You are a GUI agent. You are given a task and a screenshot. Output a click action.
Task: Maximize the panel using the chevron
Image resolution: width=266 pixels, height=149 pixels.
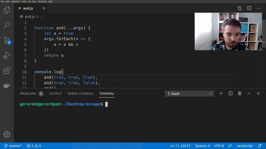coord(249,94)
